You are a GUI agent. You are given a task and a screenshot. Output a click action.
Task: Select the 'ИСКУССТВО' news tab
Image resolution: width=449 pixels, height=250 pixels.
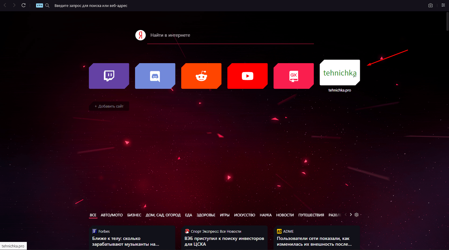point(245,215)
